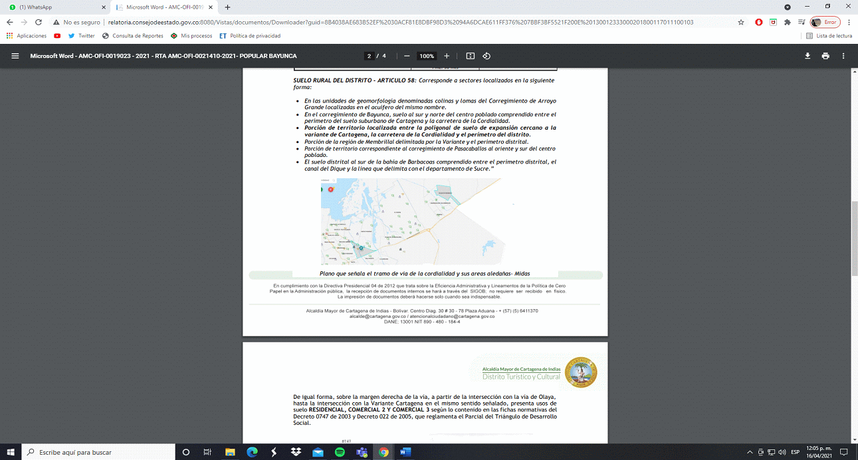The height and width of the screenshot is (460, 858).
Task: Edit the PDF page number field
Action: tap(369, 56)
